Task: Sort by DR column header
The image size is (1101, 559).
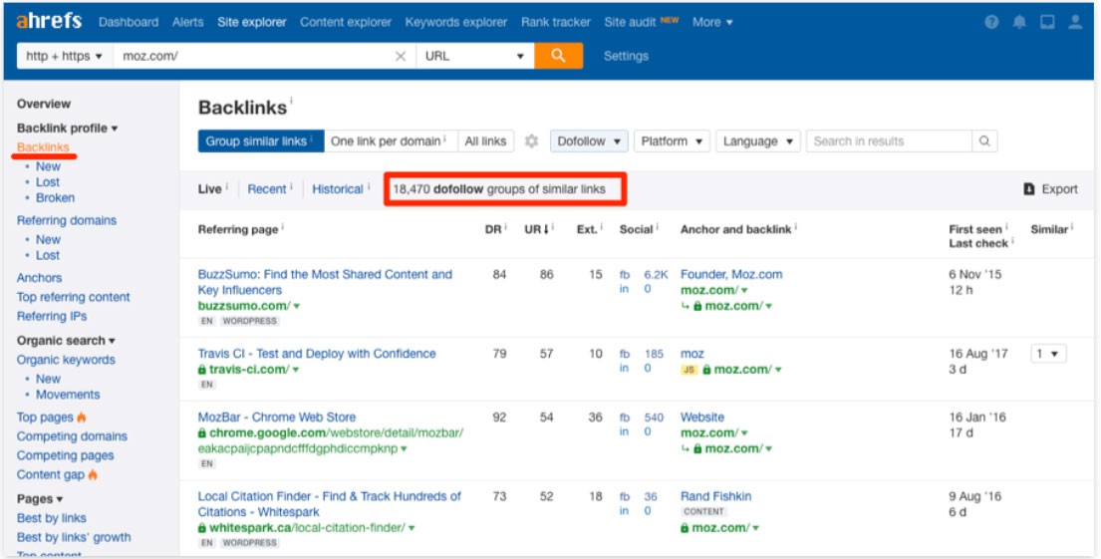Action: 493,229
